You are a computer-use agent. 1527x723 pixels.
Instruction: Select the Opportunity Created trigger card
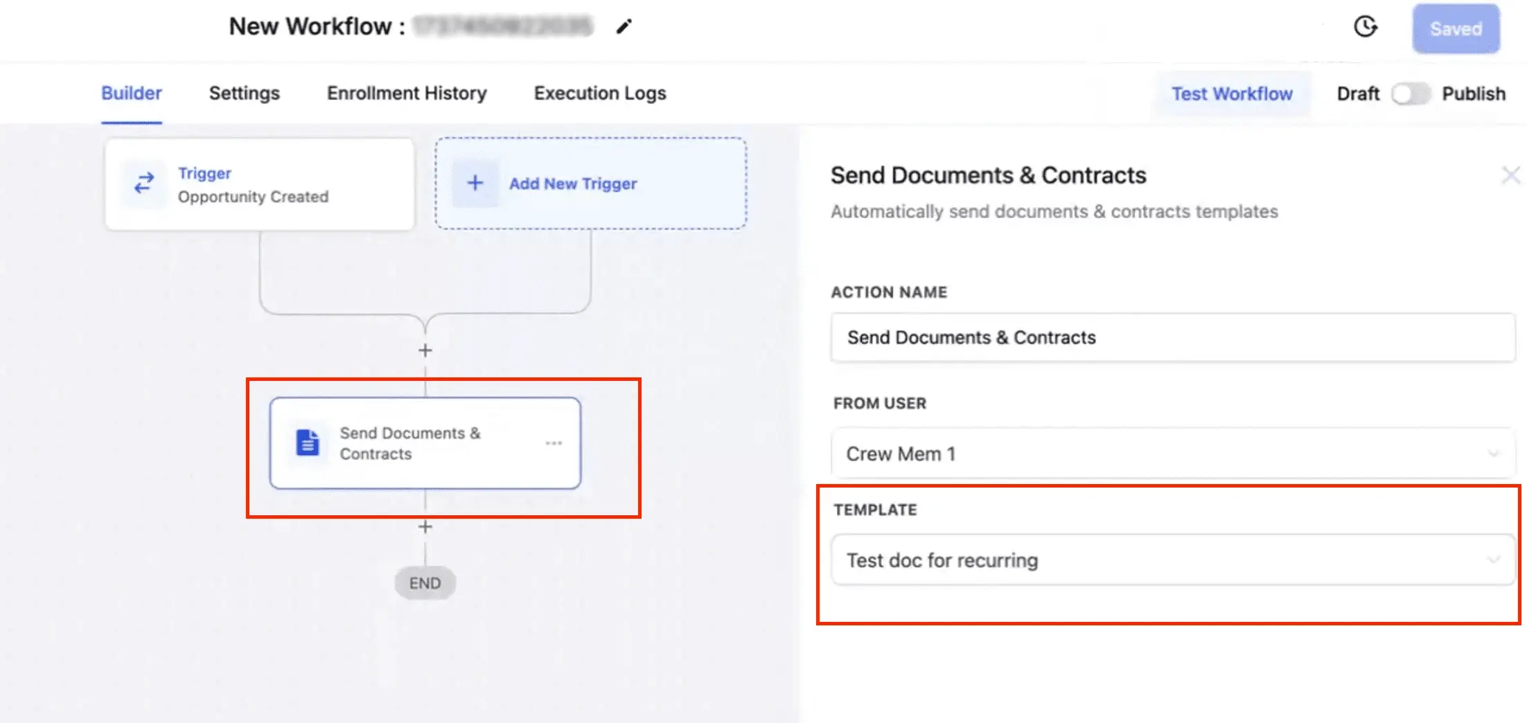260,184
